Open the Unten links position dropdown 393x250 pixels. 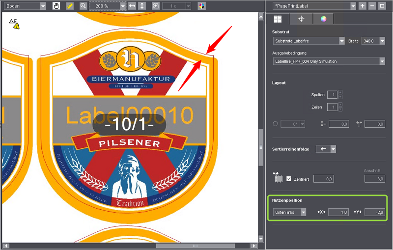click(x=303, y=212)
